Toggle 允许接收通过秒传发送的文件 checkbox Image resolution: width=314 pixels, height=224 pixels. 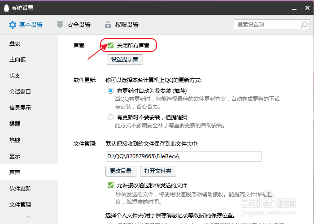(x=110, y=185)
